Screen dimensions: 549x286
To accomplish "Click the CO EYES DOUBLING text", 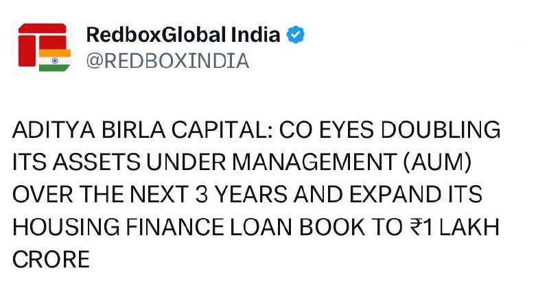I will pos(390,130).
